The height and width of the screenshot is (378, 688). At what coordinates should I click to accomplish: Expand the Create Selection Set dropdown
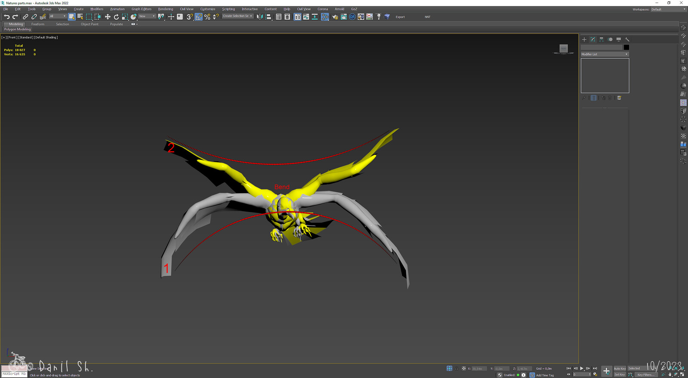237,16
